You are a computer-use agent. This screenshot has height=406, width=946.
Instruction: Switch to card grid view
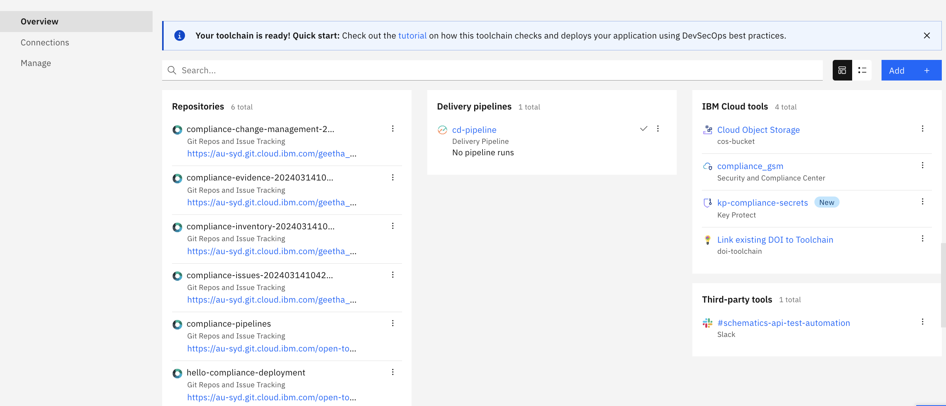[842, 70]
